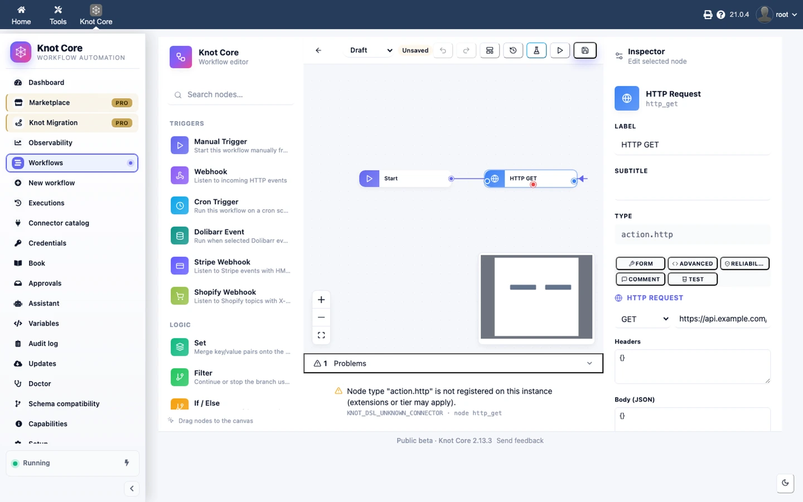Image resolution: width=803 pixels, height=502 pixels.
Task: Open the Draft status dropdown
Action: coord(370,50)
